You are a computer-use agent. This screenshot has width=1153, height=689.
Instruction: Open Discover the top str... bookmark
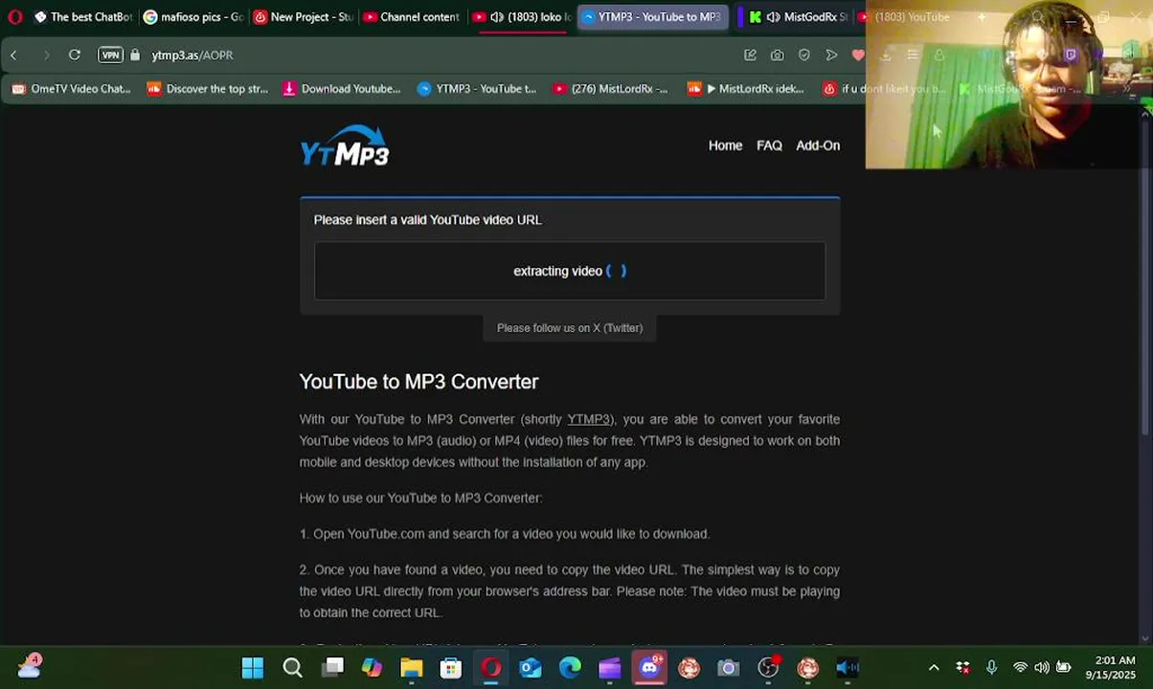208,89
